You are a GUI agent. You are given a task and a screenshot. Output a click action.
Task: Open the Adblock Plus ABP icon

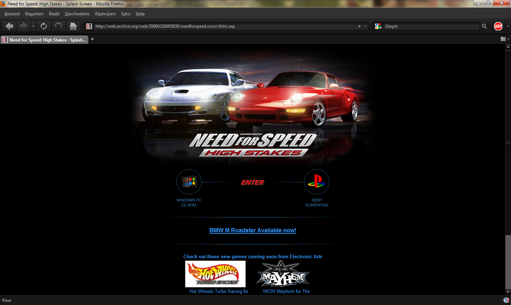tap(498, 26)
